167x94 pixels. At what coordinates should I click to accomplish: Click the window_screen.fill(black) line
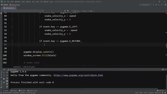pyautogui.click(x=40, y=55)
